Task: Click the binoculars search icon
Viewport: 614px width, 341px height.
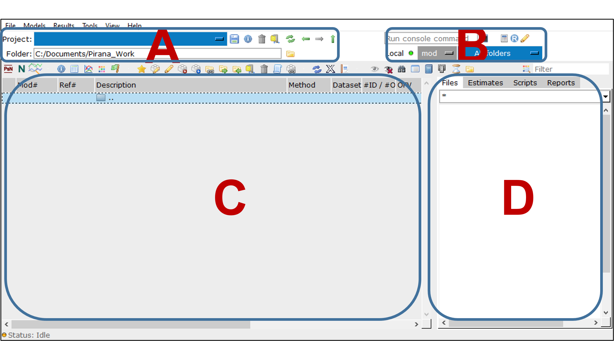Action: pos(402,69)
